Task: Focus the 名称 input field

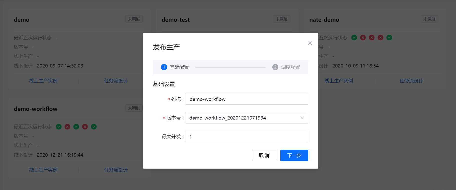Action: tap(246, 99)
